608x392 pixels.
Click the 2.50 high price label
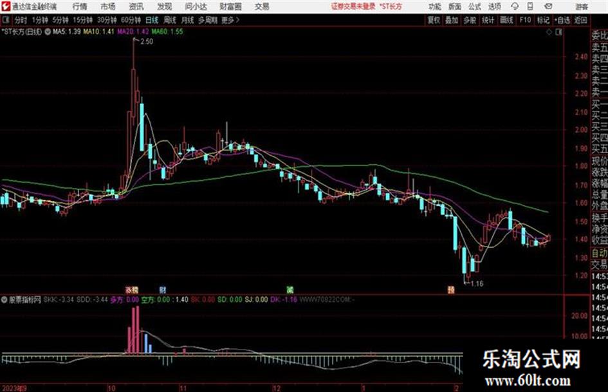point(147,42)
